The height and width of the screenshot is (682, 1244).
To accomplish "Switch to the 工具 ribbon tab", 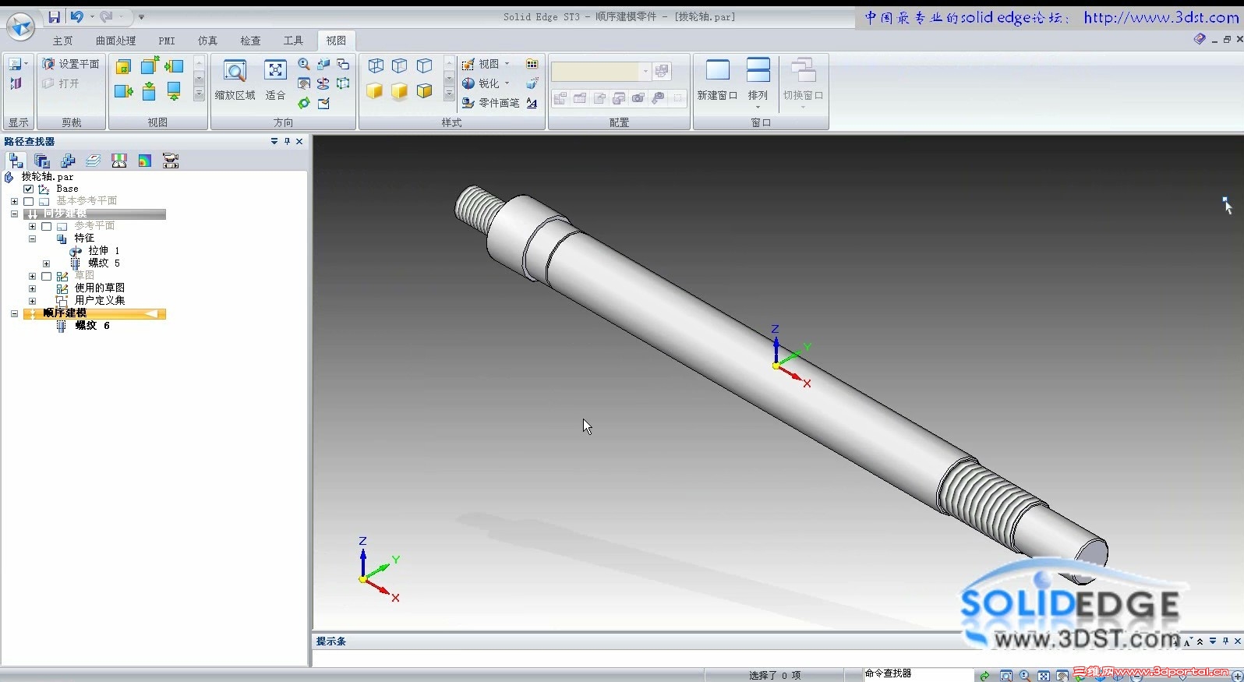I will (x=293, y=41).
